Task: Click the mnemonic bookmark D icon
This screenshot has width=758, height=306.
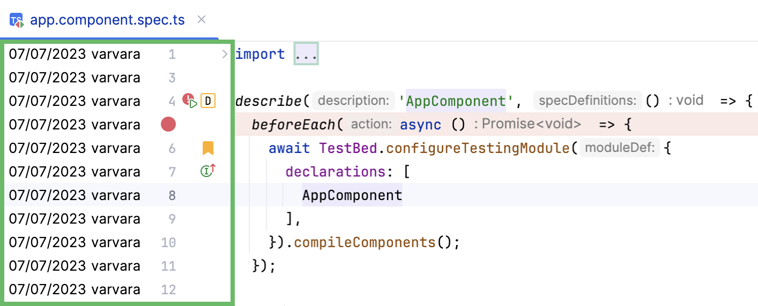Action: tap(208, 101)
